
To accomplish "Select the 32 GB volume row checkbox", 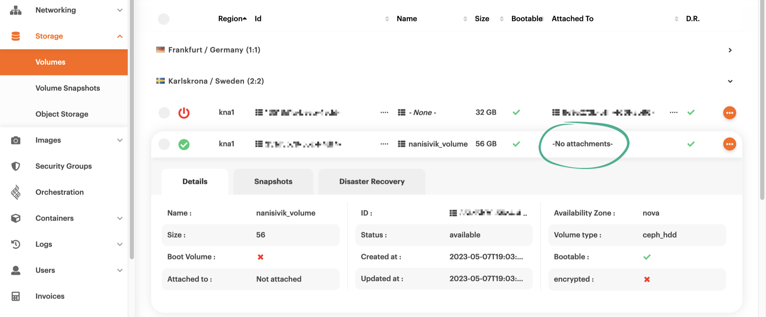I will pos(164,113).
